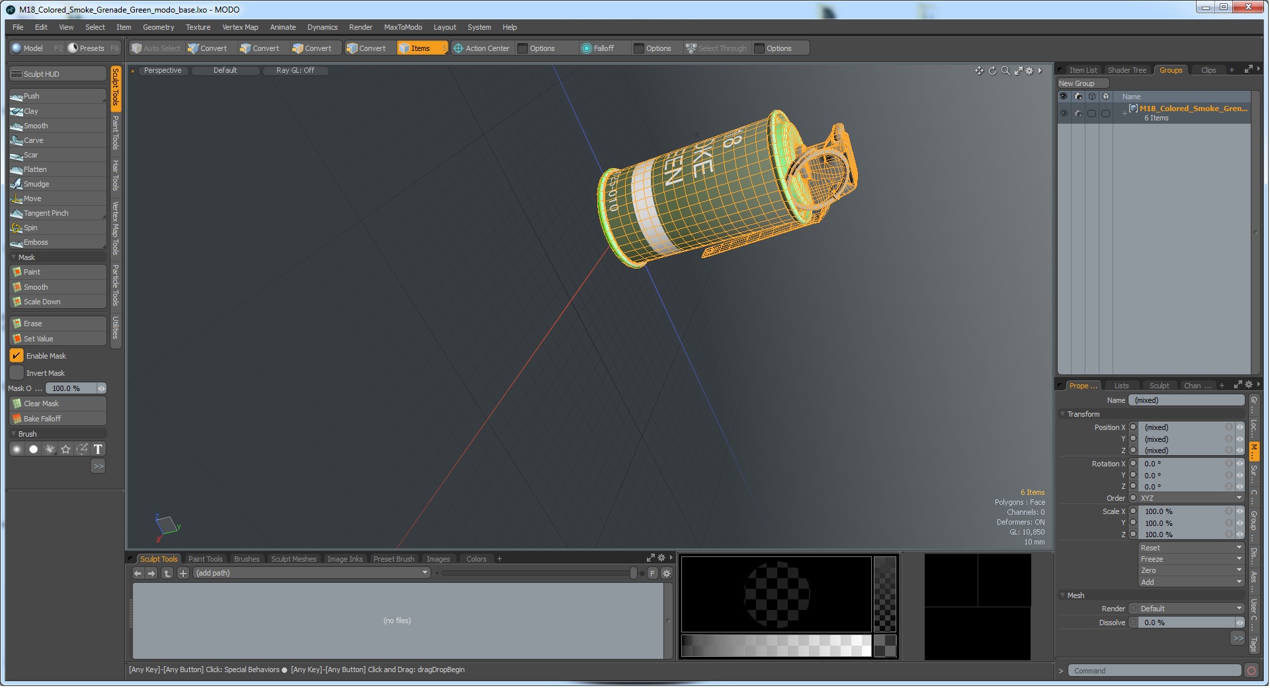Select the Spin sculpt tool
The image size is (1270, 688).
click(x=58, y=228)
